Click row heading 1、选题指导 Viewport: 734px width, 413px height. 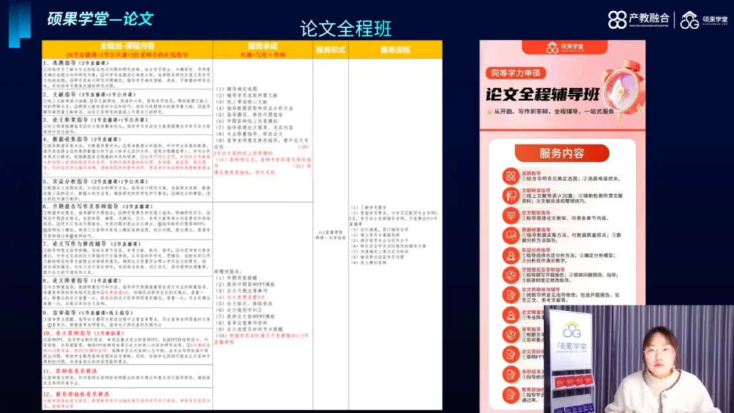(75, 62)
